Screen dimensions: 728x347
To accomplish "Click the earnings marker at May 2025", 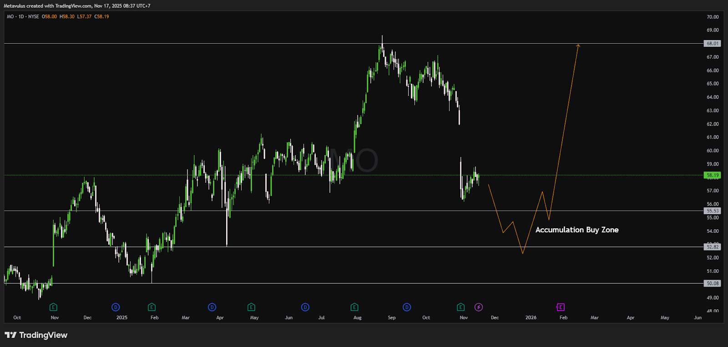I will click(x=251, y=307).
